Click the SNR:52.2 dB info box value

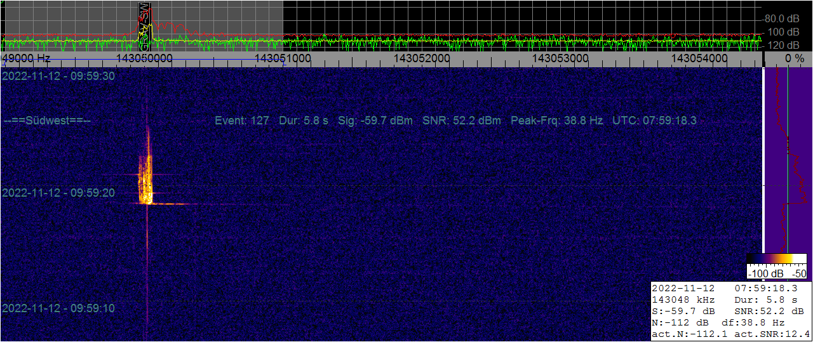point(769,312)
